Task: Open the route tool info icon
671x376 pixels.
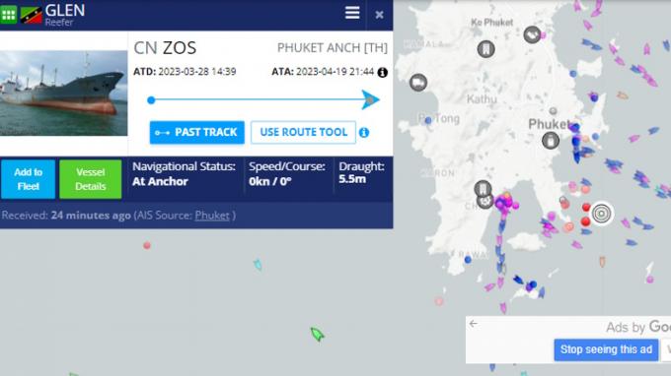Action: [x=364, y=133]
